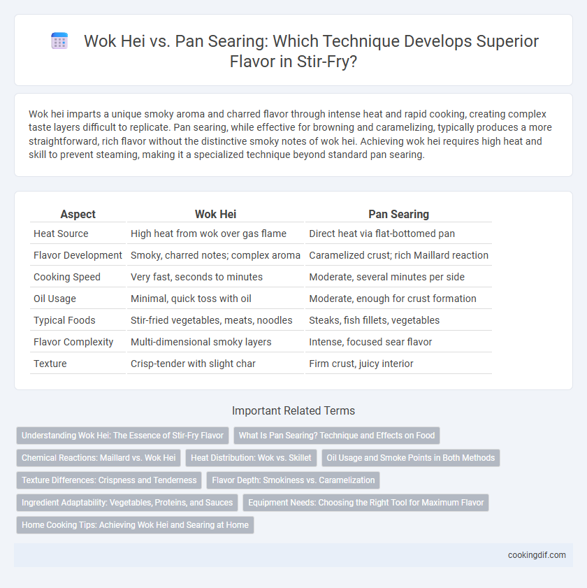Open 'Oil Usage and Smoke Points in Both Methods'
Viewport: 587px width, 588px height.
coord(411,458)
